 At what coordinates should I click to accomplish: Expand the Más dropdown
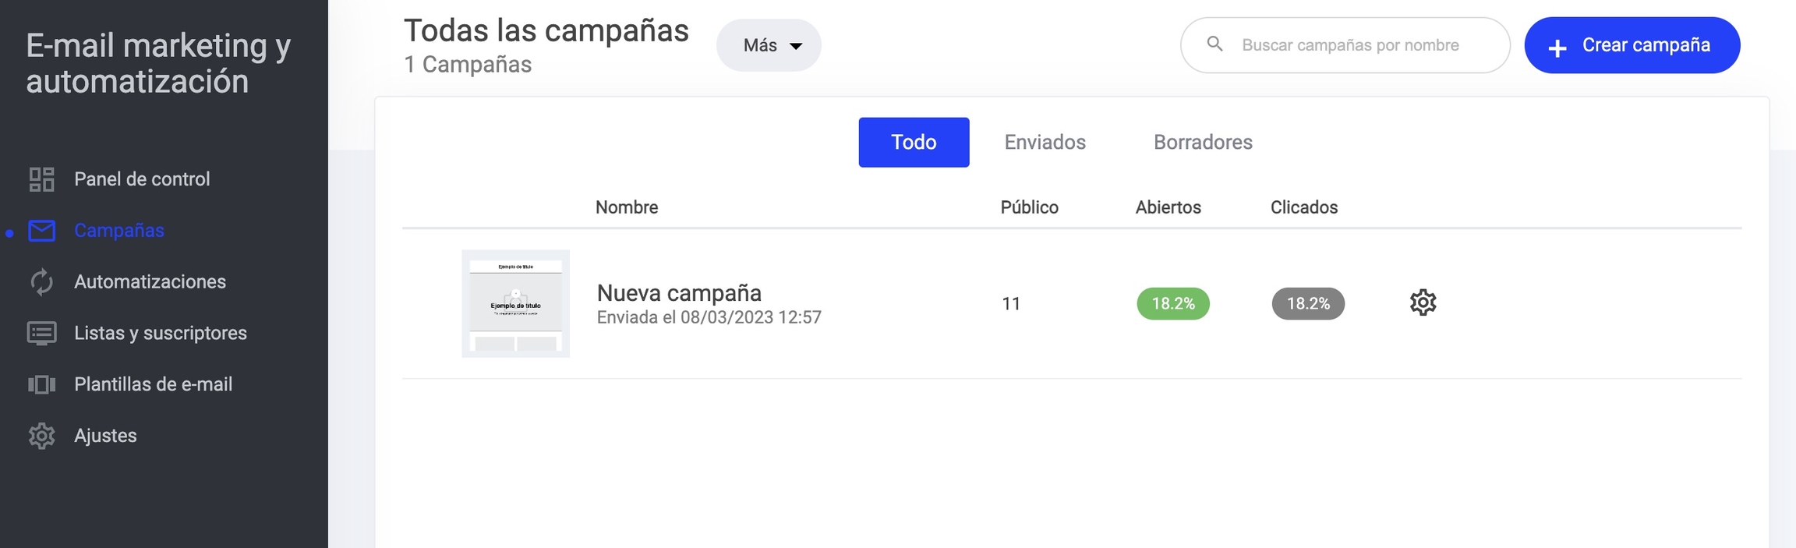click(769, 45)
